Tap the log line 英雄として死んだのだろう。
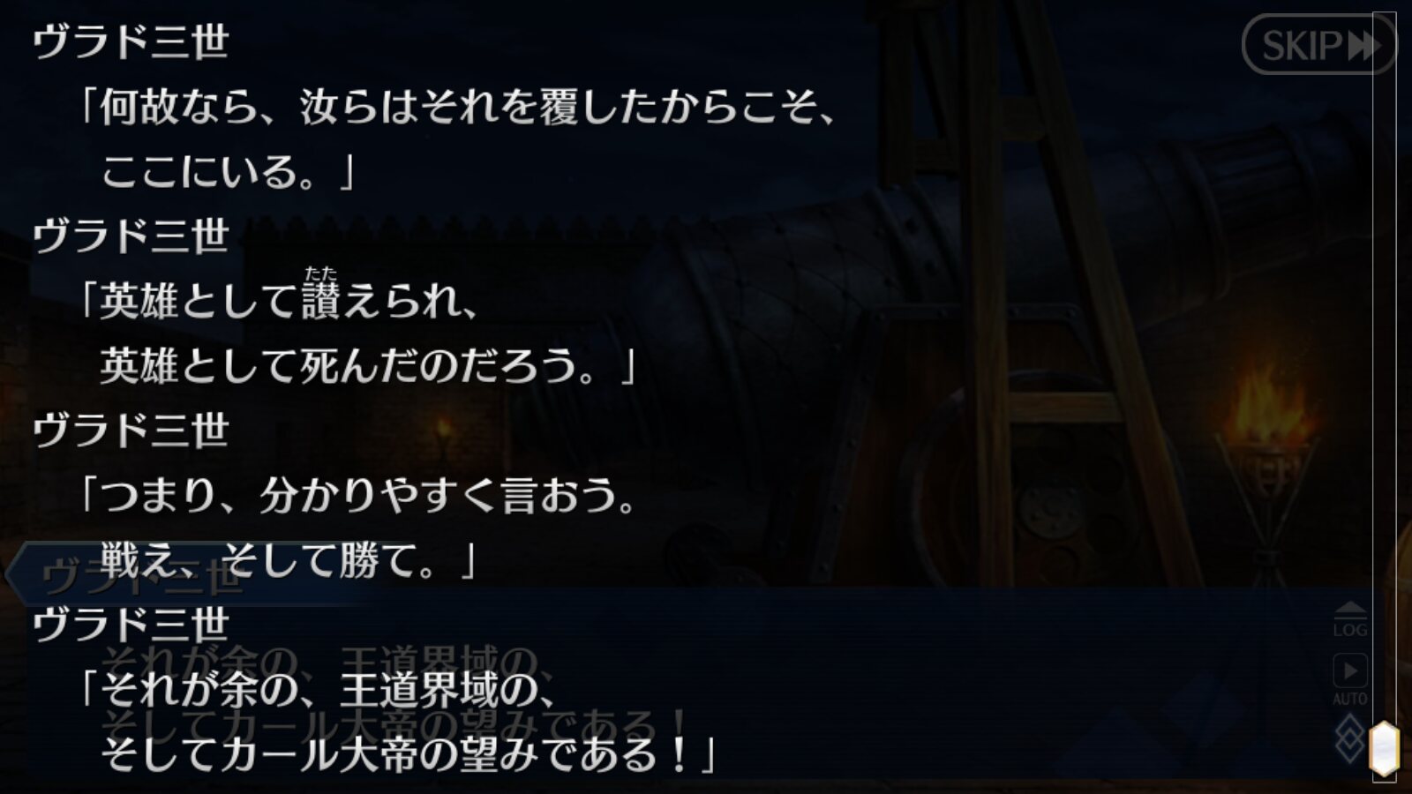 point(368,365)
